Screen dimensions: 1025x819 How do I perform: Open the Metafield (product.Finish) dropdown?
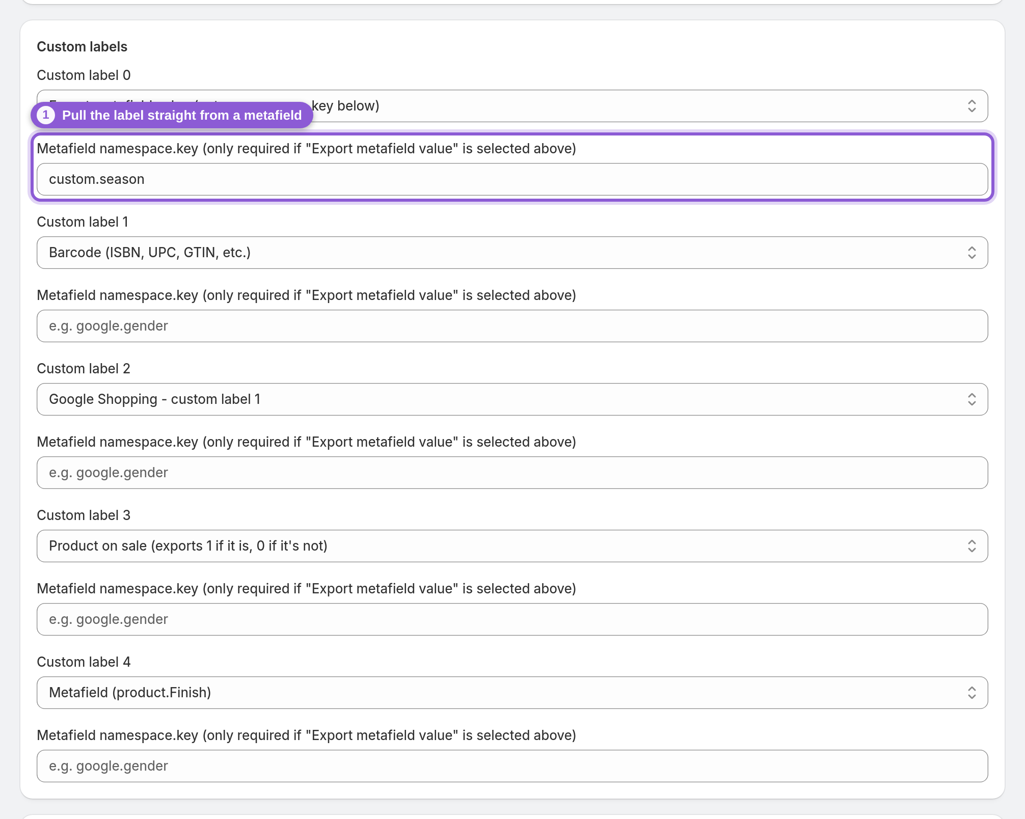(x=512, y=693)
